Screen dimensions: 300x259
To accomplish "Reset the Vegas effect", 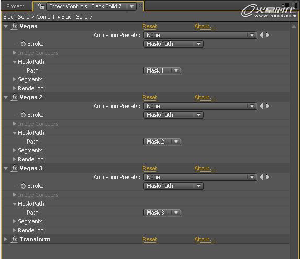I will click(x=150, y=26).
